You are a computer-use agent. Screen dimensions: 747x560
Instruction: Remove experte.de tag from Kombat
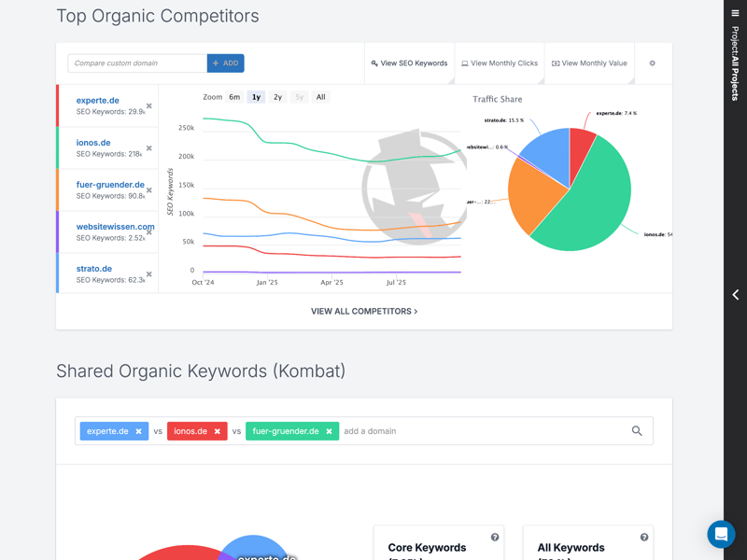[138, 431]
